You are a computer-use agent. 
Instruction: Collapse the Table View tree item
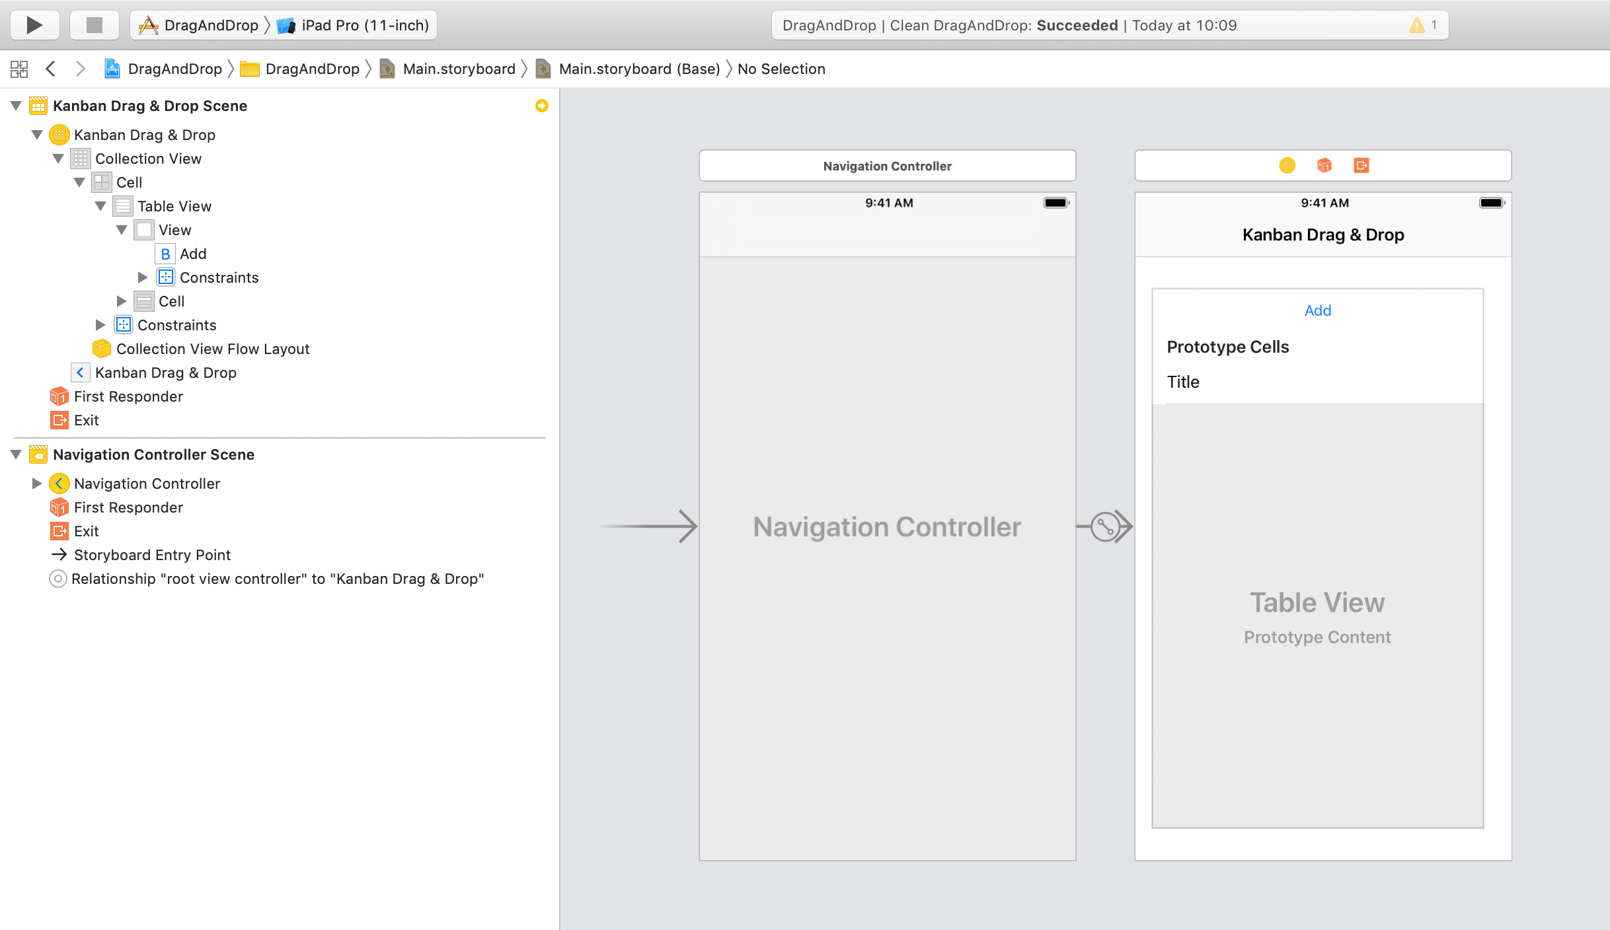pyautogui.click(x=100, y=205)
